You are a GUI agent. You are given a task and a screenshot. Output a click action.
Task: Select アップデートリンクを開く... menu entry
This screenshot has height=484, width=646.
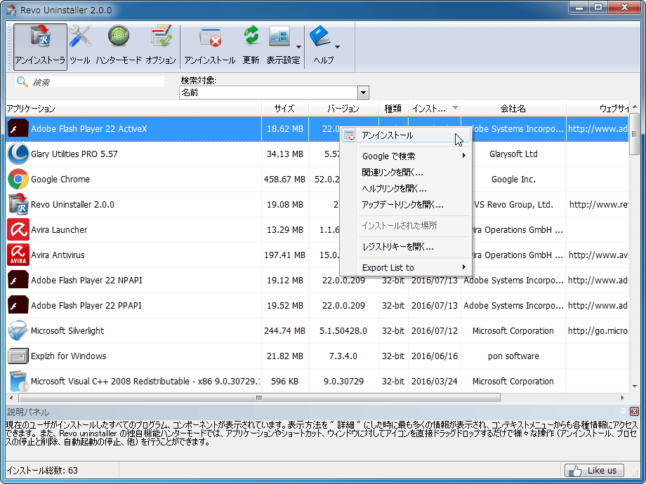406,205
